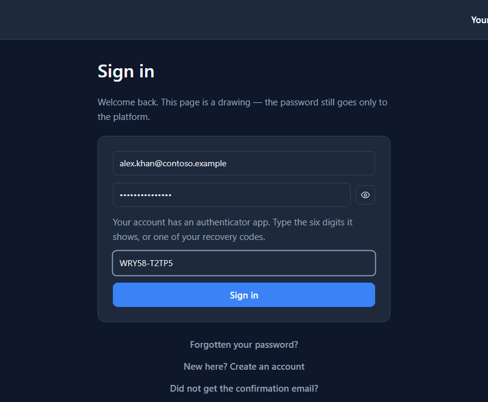Click empty space right of the email text

(x=299, y=163)
